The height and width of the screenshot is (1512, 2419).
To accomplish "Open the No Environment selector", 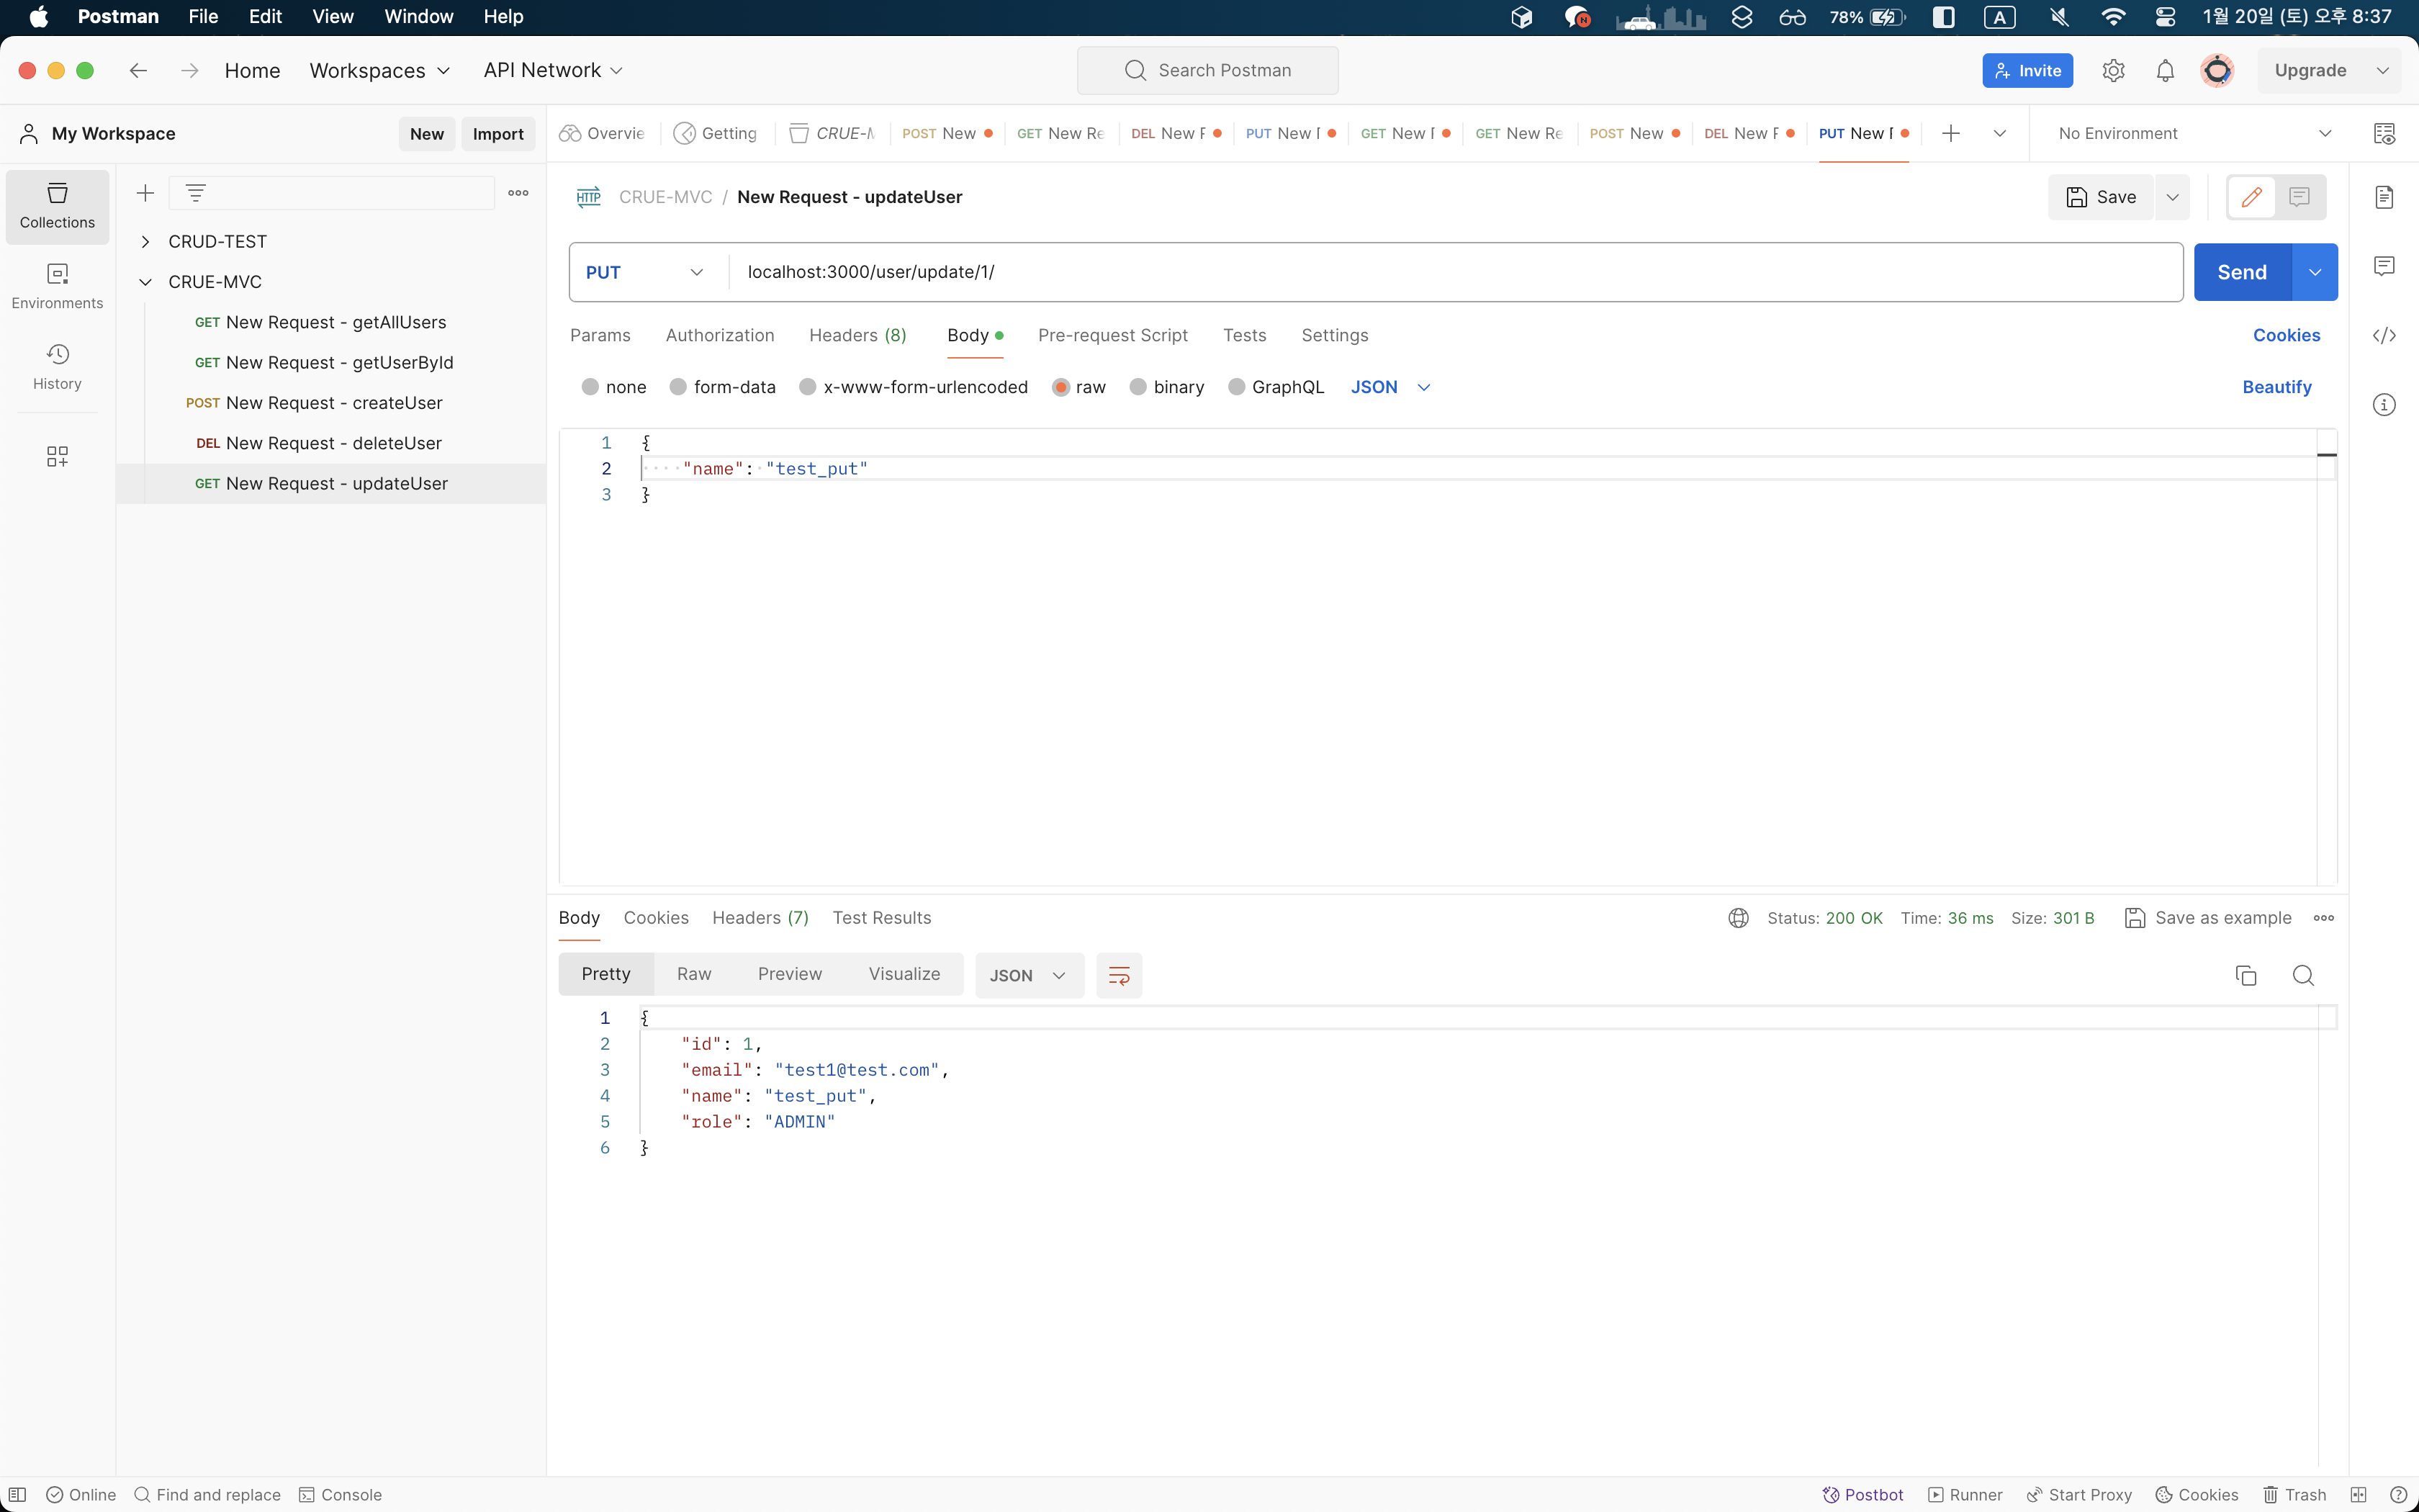I will [2193, 134].
